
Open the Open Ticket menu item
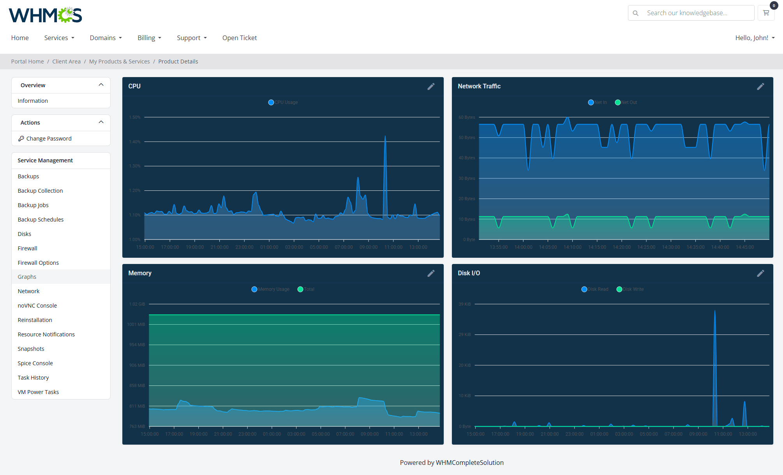tap(240, 38)
